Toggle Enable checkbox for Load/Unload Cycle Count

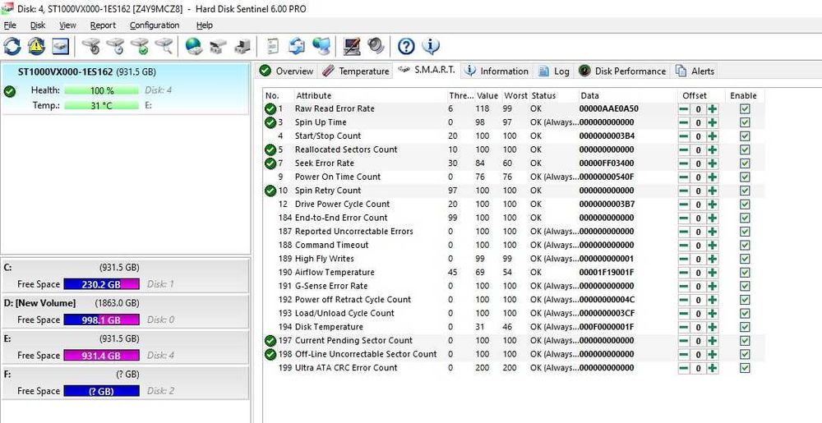tap(745, 314)
